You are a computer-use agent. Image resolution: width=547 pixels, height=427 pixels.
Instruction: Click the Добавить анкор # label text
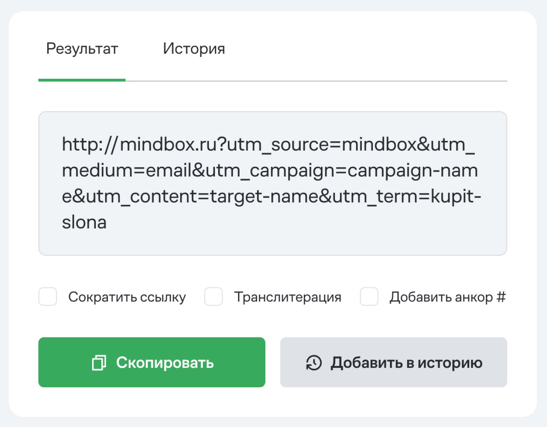tap(447, 297)
